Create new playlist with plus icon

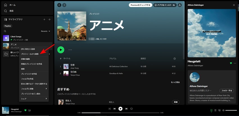coord(44,19)
